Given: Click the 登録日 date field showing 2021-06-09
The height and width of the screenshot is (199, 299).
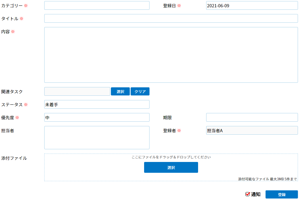Looking at the screenshot, I should point(252,5).
